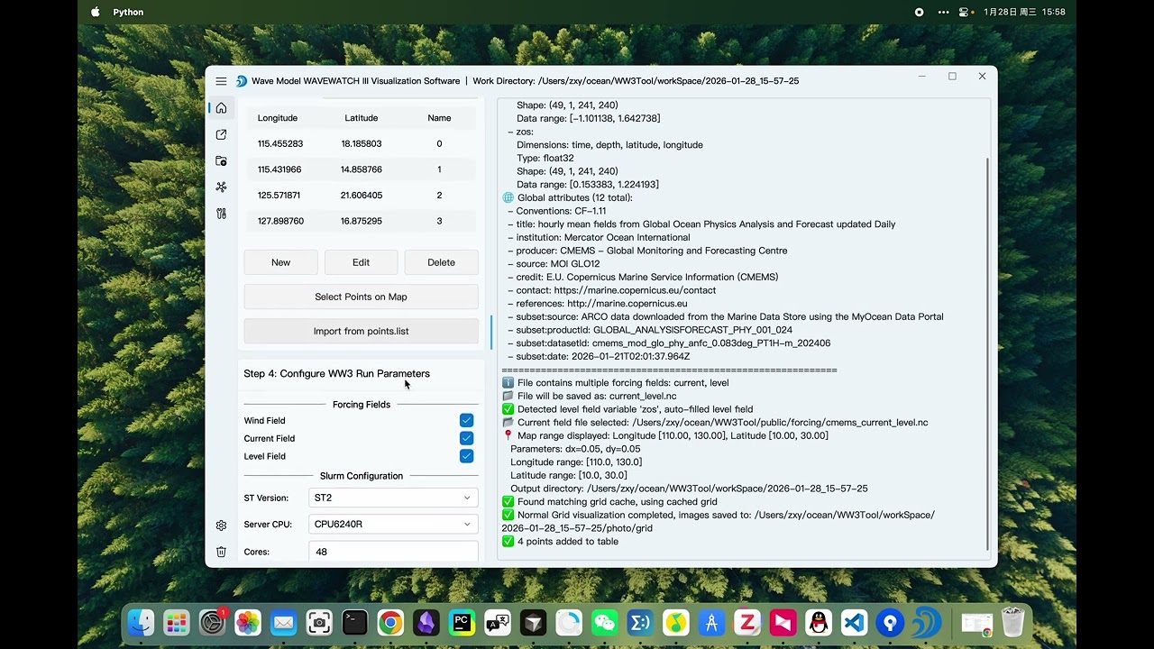Open the Server CPU dropdown
Viewport: 1154px width, 649px height.
tap(392, 524)
